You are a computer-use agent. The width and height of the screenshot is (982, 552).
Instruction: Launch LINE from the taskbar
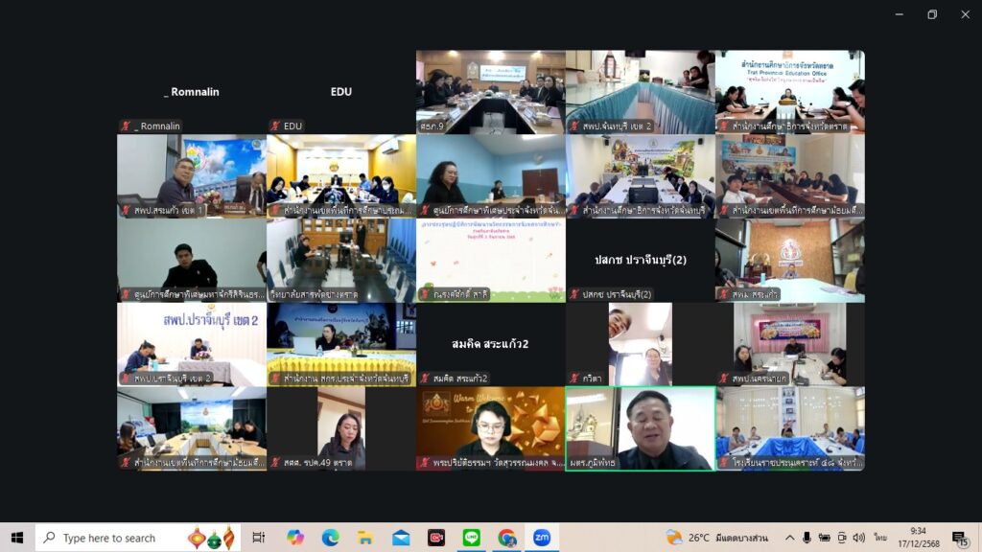coord(471,538)
